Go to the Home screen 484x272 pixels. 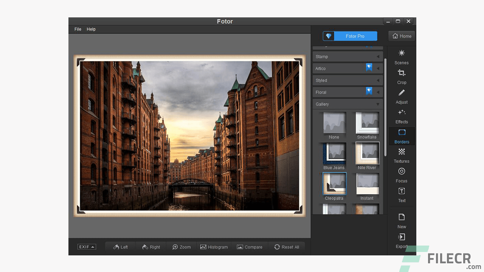[401, 36]
